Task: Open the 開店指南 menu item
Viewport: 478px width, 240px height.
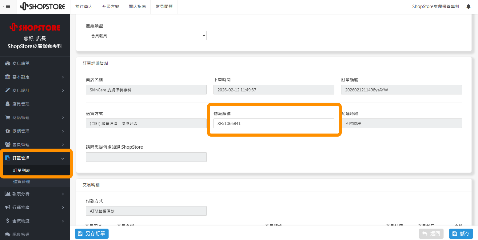Action: (137, 6)
